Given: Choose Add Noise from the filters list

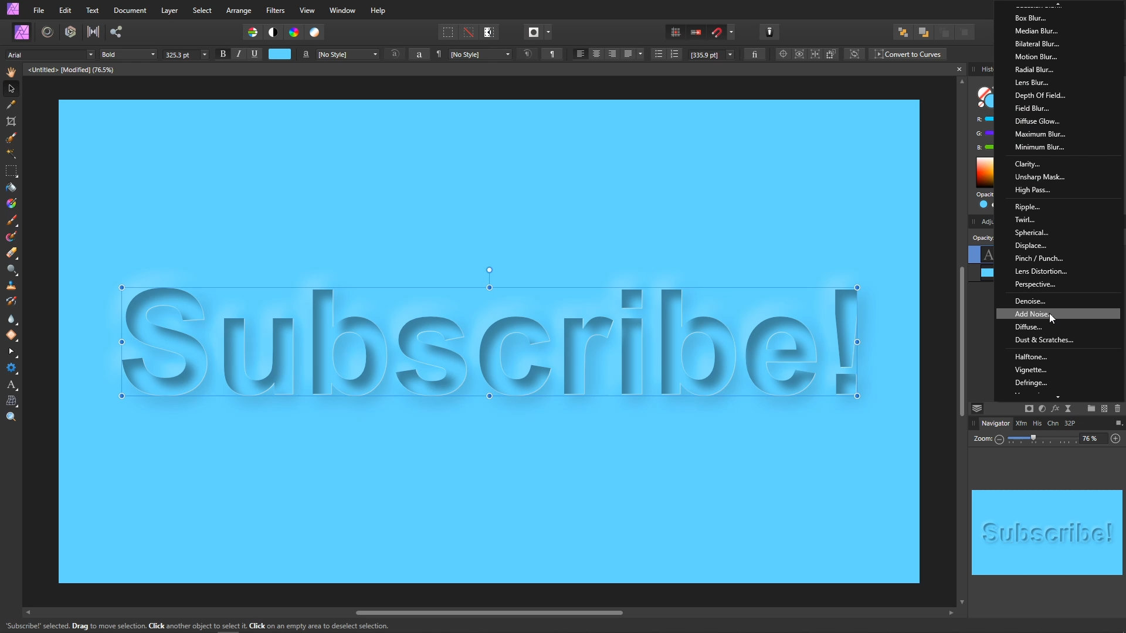Looking at the screenshot, I should (x=1032, y=314).
